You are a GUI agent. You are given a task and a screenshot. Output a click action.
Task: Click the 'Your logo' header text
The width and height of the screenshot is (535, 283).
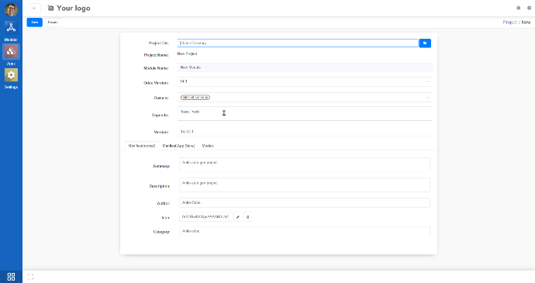74,9
